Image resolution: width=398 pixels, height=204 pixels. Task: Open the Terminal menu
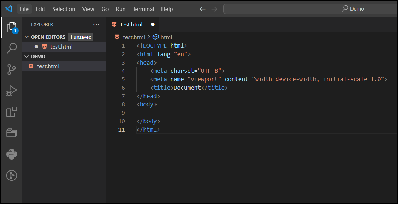(x=143, y=9)
